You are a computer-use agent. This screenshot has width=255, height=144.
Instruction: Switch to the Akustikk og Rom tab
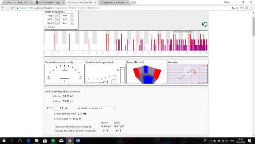point(50,3)
